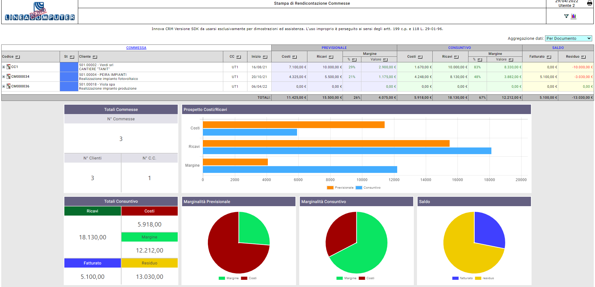Image resolution: width=595 pixels, height=287 pixels.
Task: Click orange Previsionale Ricavi bar
Action: tap(326, 143)
